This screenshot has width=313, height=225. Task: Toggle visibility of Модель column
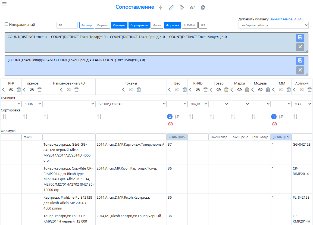coord(260,90)
